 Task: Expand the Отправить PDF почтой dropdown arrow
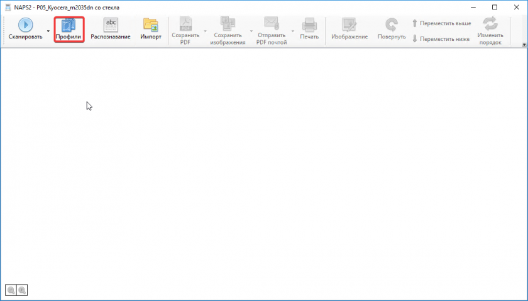tap(293, 30)
